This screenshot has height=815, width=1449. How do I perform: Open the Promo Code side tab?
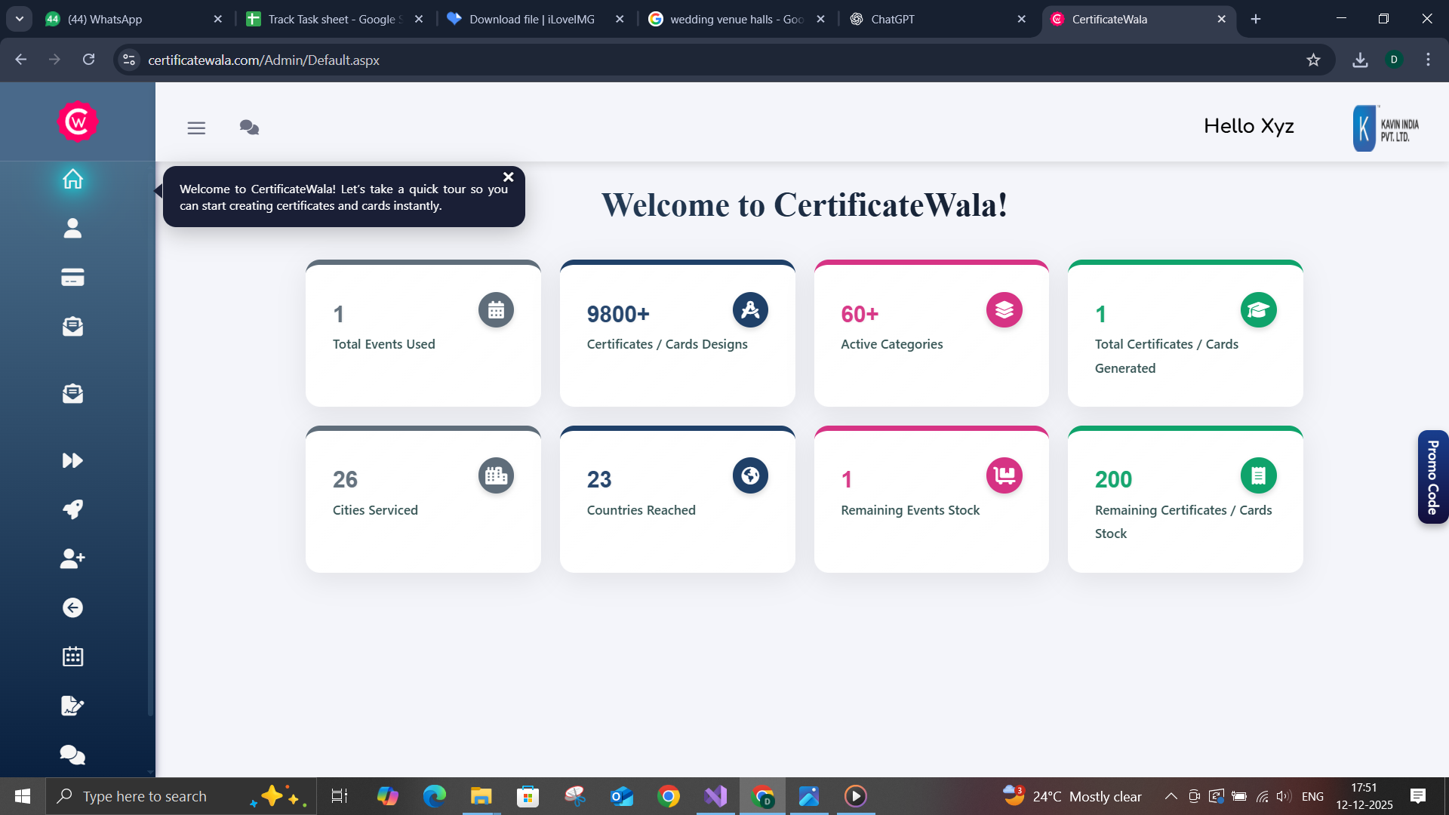[1432, 477]
